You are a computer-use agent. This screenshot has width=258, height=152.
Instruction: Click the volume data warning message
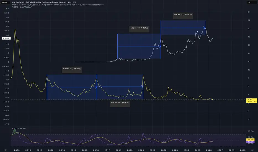[58, 5]
